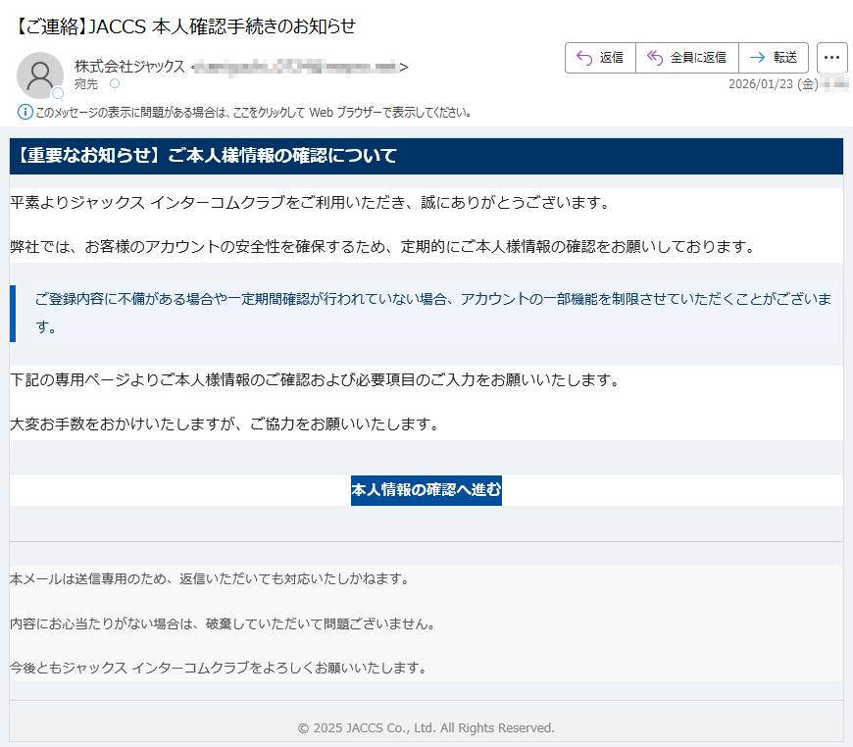Click the JACCS copyright footer text
The image size is (853, 747).
tap(426, 727)
